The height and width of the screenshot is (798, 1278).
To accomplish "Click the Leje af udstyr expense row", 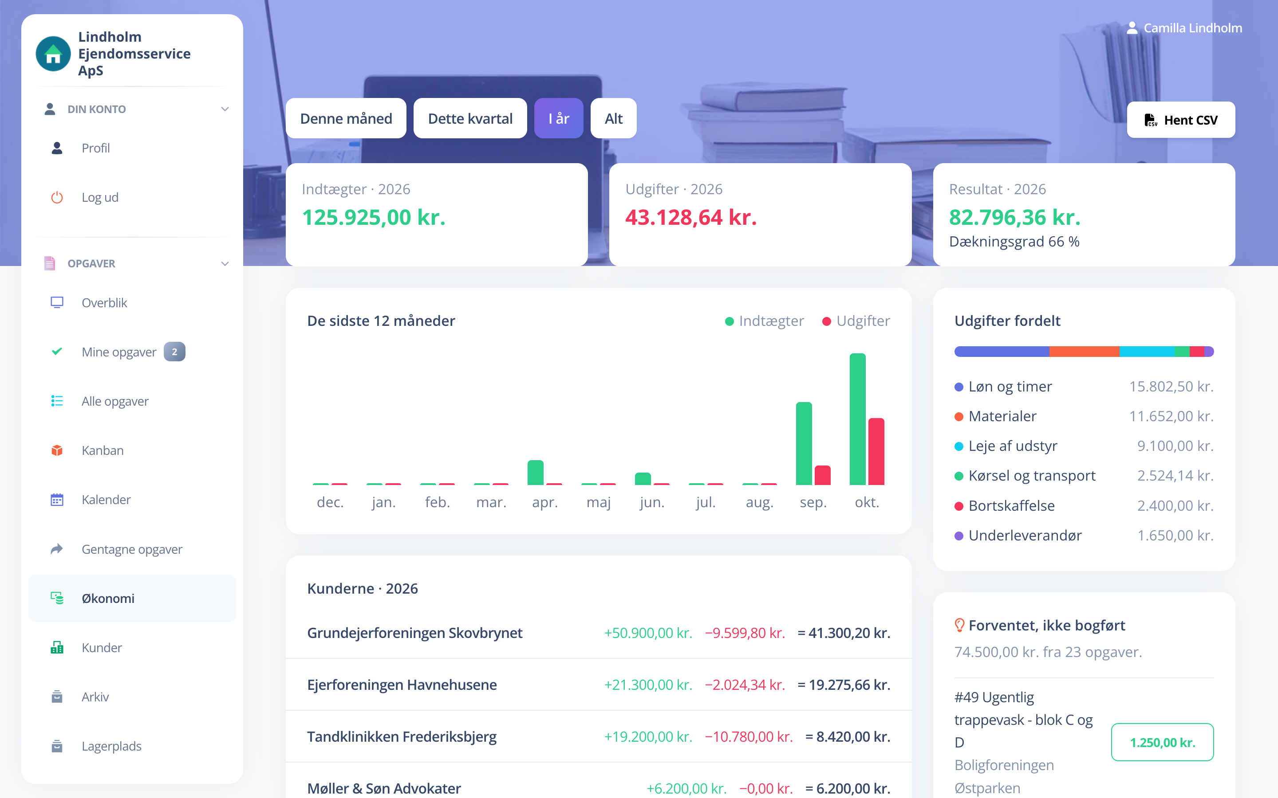I will point(1084,446).
